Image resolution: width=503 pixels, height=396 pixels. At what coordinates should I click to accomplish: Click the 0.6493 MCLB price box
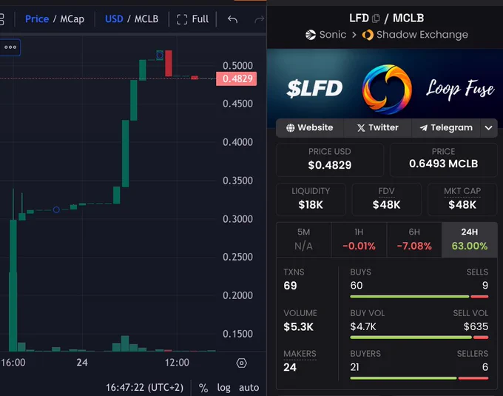[443, 160]
